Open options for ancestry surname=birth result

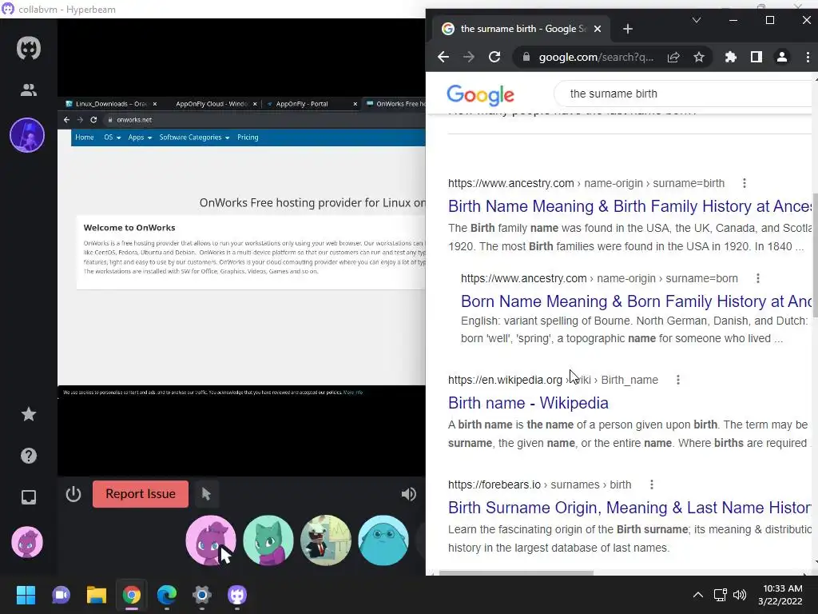[x=745, y=183]
